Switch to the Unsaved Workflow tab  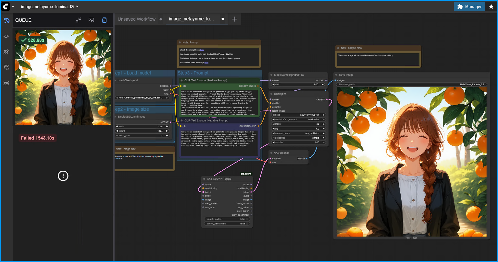[136, 19]
